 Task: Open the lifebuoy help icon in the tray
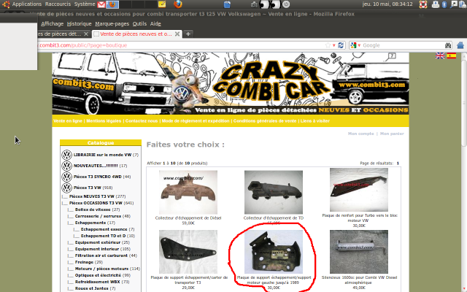[x=423, y=4]
